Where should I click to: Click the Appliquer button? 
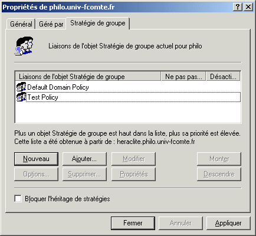228,223
